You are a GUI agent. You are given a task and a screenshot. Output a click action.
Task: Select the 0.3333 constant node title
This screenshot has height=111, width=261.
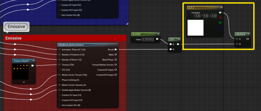[137, 34]
